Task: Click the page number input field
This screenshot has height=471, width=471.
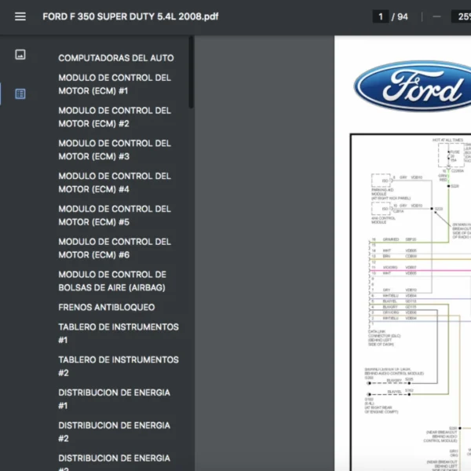Action: coord(381,16)
